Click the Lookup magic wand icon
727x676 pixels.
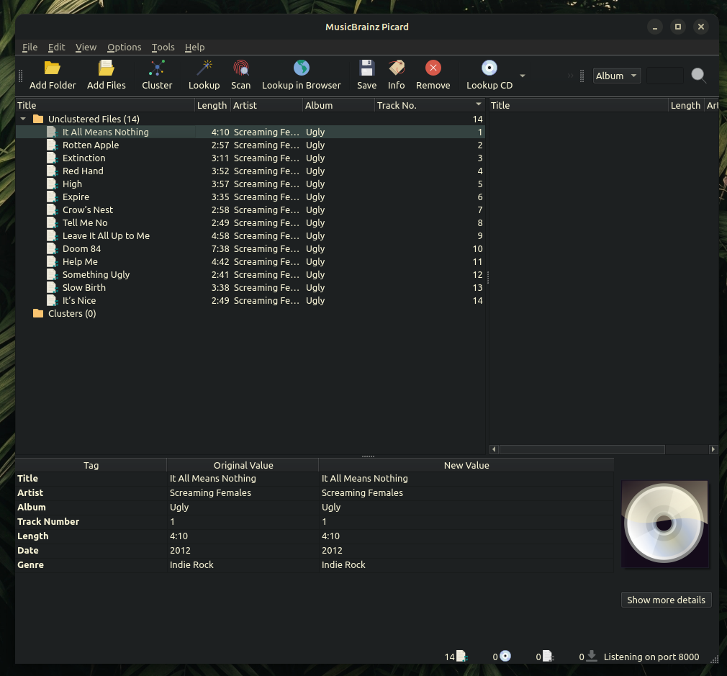point(204,68)
